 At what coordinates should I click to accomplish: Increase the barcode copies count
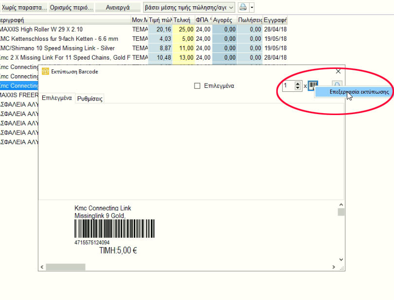298,84
